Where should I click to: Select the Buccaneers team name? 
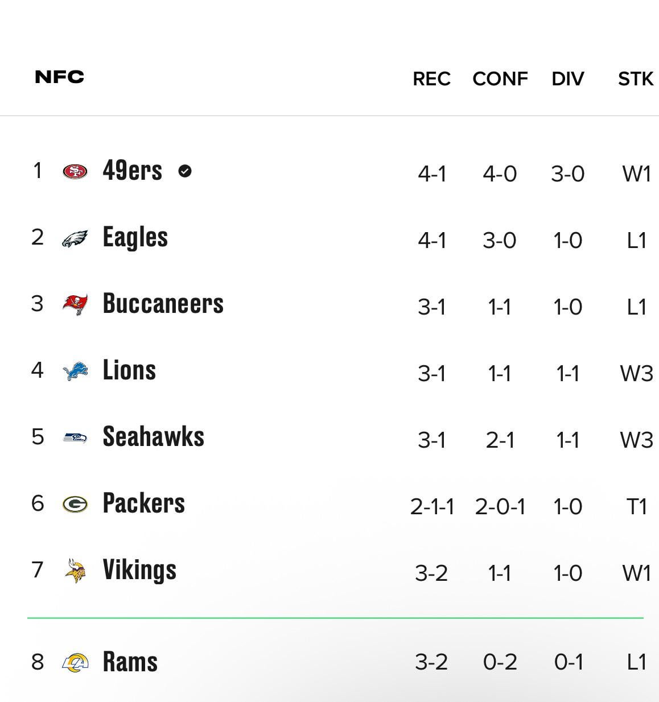click(x=163, y=304)
